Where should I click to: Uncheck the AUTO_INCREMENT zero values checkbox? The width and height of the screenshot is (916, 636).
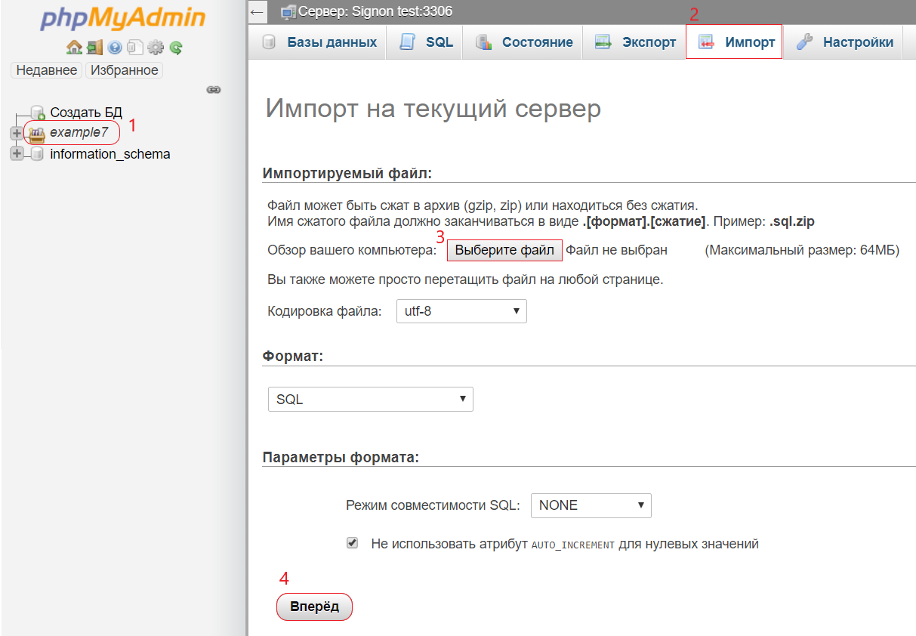point(352,543)
